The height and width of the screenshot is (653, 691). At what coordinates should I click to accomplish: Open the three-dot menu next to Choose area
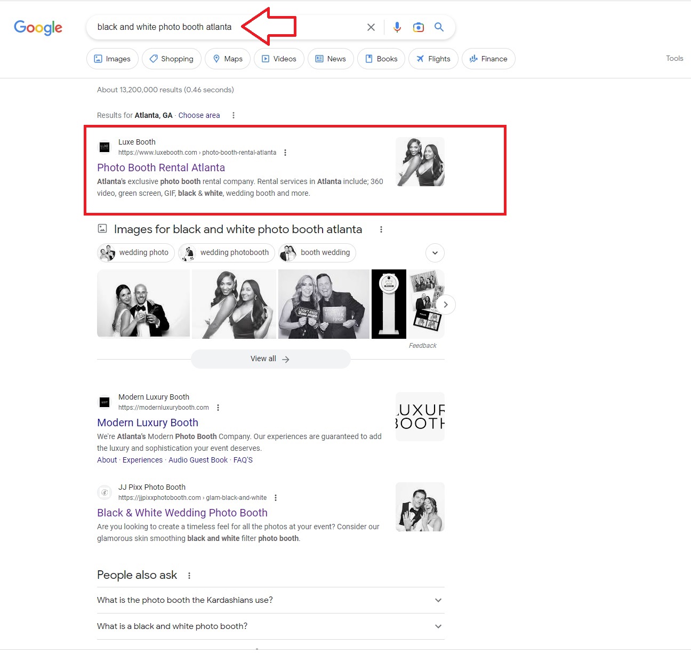[x=234, y=115]
